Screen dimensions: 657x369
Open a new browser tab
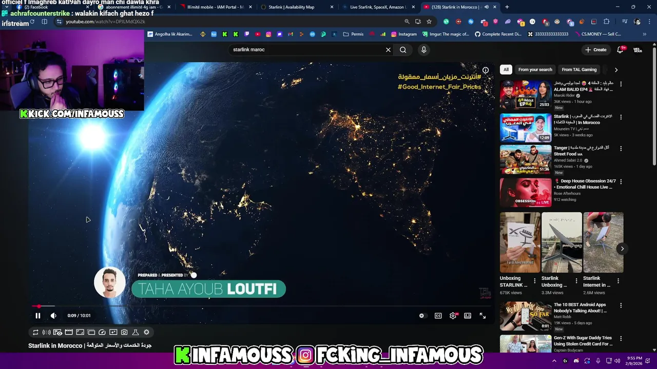[x=507, y=7]
